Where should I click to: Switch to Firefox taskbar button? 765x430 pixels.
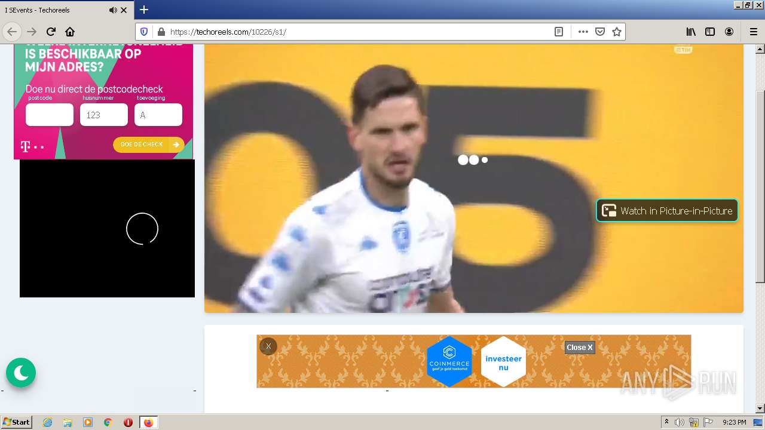148,422
